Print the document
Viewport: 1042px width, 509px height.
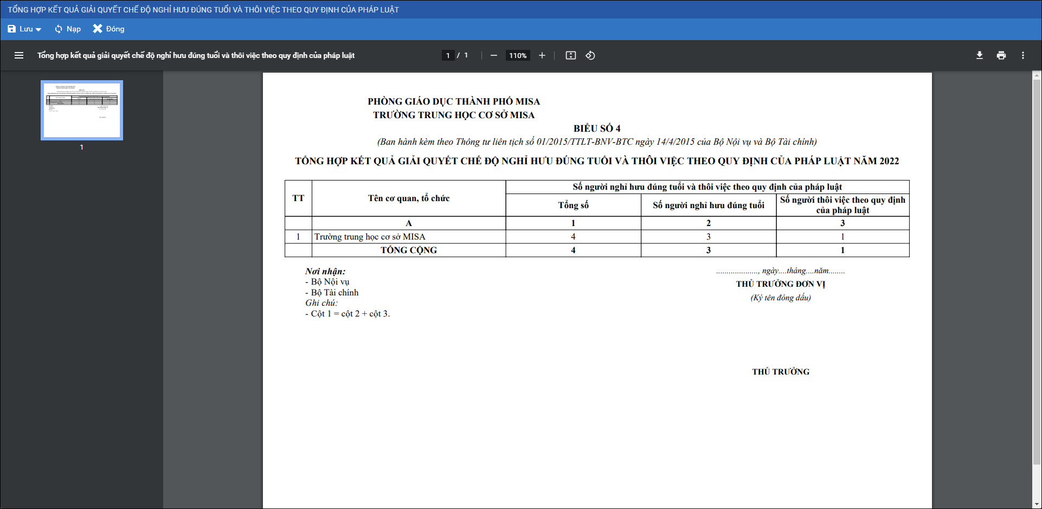(x=1001, y=55)
